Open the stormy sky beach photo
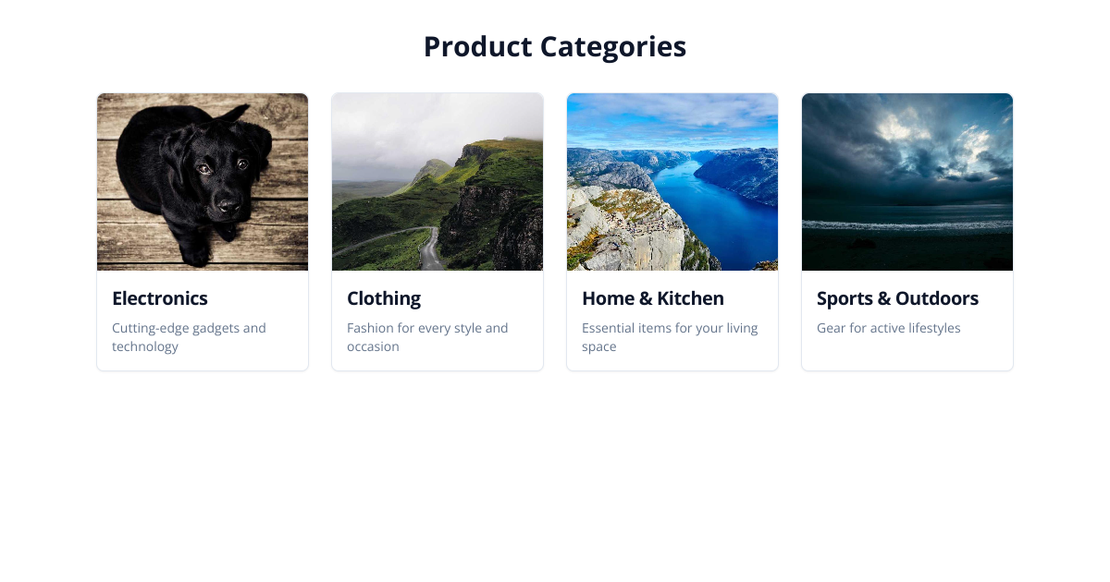This screenshot has height=582, width=1110. pos(907,182)
